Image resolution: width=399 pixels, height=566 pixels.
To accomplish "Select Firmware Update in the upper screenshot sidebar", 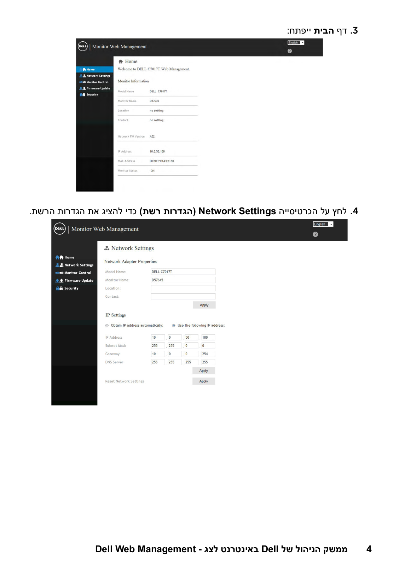I will click(x=95, y=88).
